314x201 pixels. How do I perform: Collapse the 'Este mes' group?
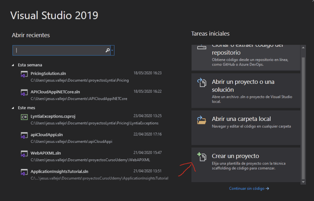point(13,108)
